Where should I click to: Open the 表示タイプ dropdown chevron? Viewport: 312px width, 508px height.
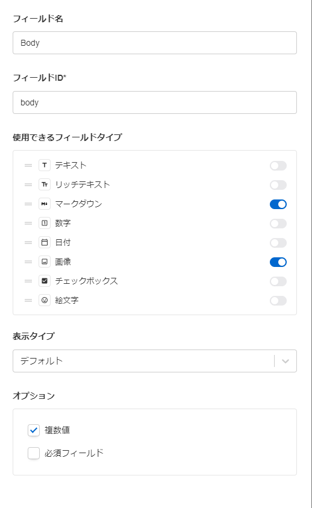(x=285, y=361)
